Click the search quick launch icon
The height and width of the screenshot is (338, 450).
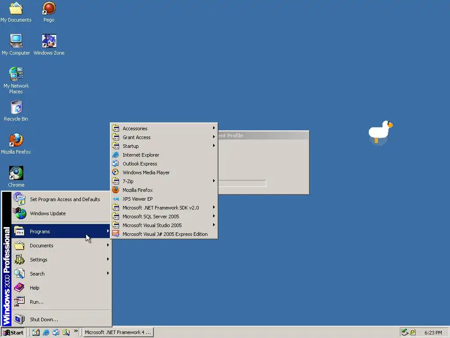click(66, 332)
